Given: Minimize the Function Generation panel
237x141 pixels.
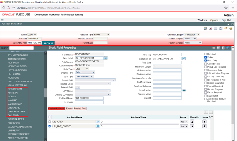Looking at the screenshot, I should tap(228, 24).
